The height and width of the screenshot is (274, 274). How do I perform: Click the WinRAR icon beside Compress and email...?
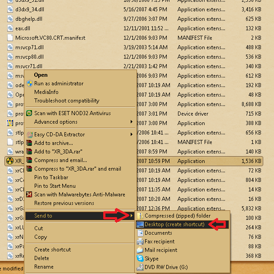click(x=29, y=160)
